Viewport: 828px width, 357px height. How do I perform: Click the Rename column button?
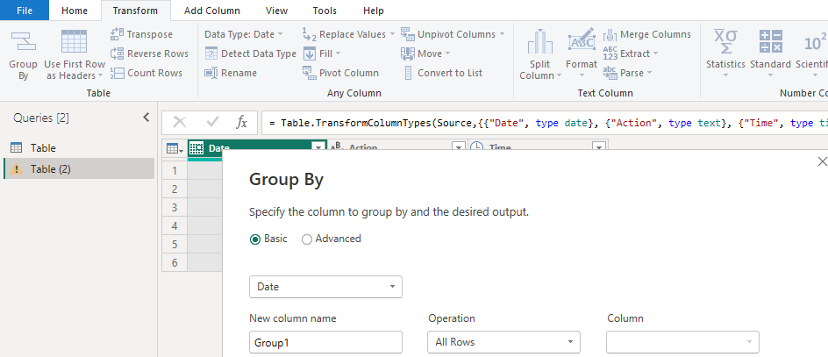pyautogui.click(x=231, y=73)
